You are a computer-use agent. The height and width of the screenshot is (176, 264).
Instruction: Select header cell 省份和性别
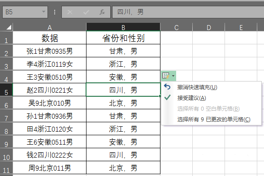click(x=123, y=38)
